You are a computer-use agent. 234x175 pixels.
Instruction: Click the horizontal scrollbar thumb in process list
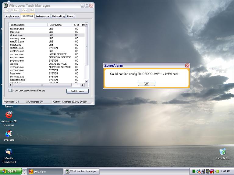(42, 85)
